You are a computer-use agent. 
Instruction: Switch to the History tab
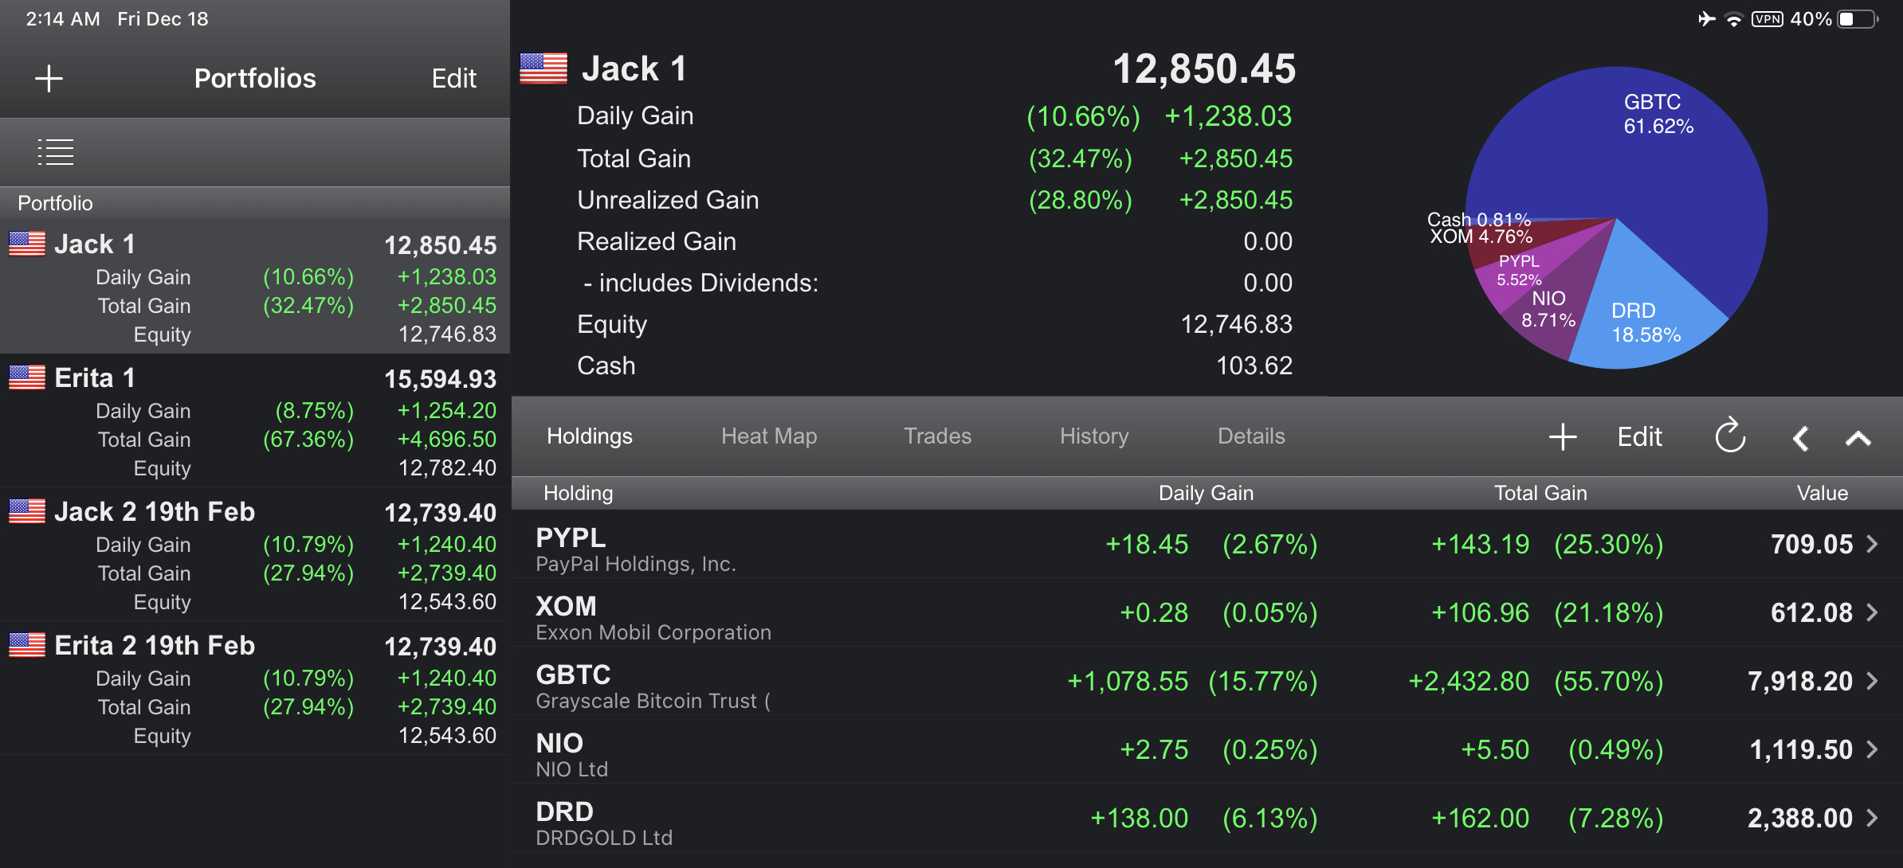pyautogui.click(x=1094, y=436)
